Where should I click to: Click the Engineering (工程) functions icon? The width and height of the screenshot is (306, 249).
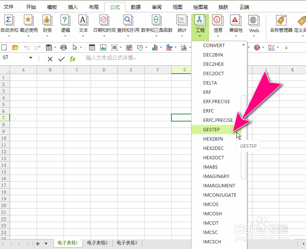pyautogui.click(x=200, y=20)
